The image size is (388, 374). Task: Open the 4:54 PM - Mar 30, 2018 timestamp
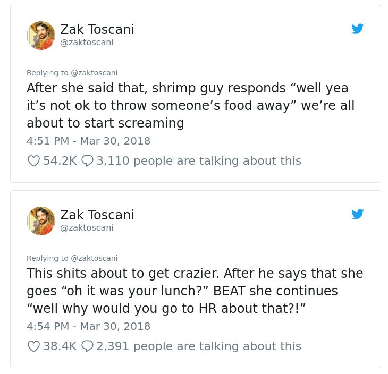point(89,326)
